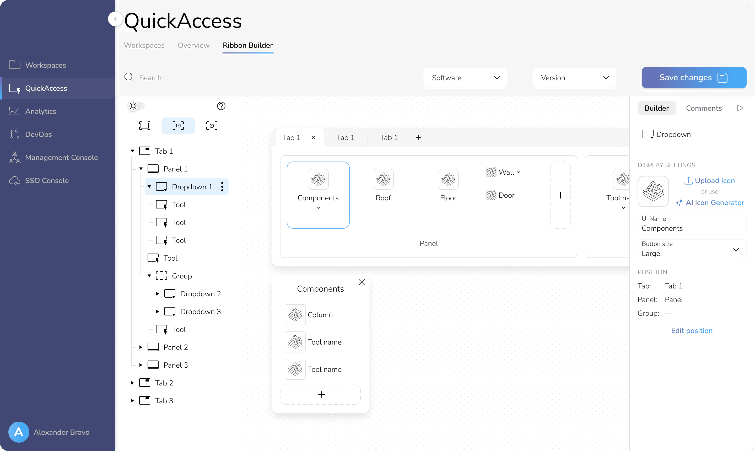Click the play arrow icon beside Comments

740,108
